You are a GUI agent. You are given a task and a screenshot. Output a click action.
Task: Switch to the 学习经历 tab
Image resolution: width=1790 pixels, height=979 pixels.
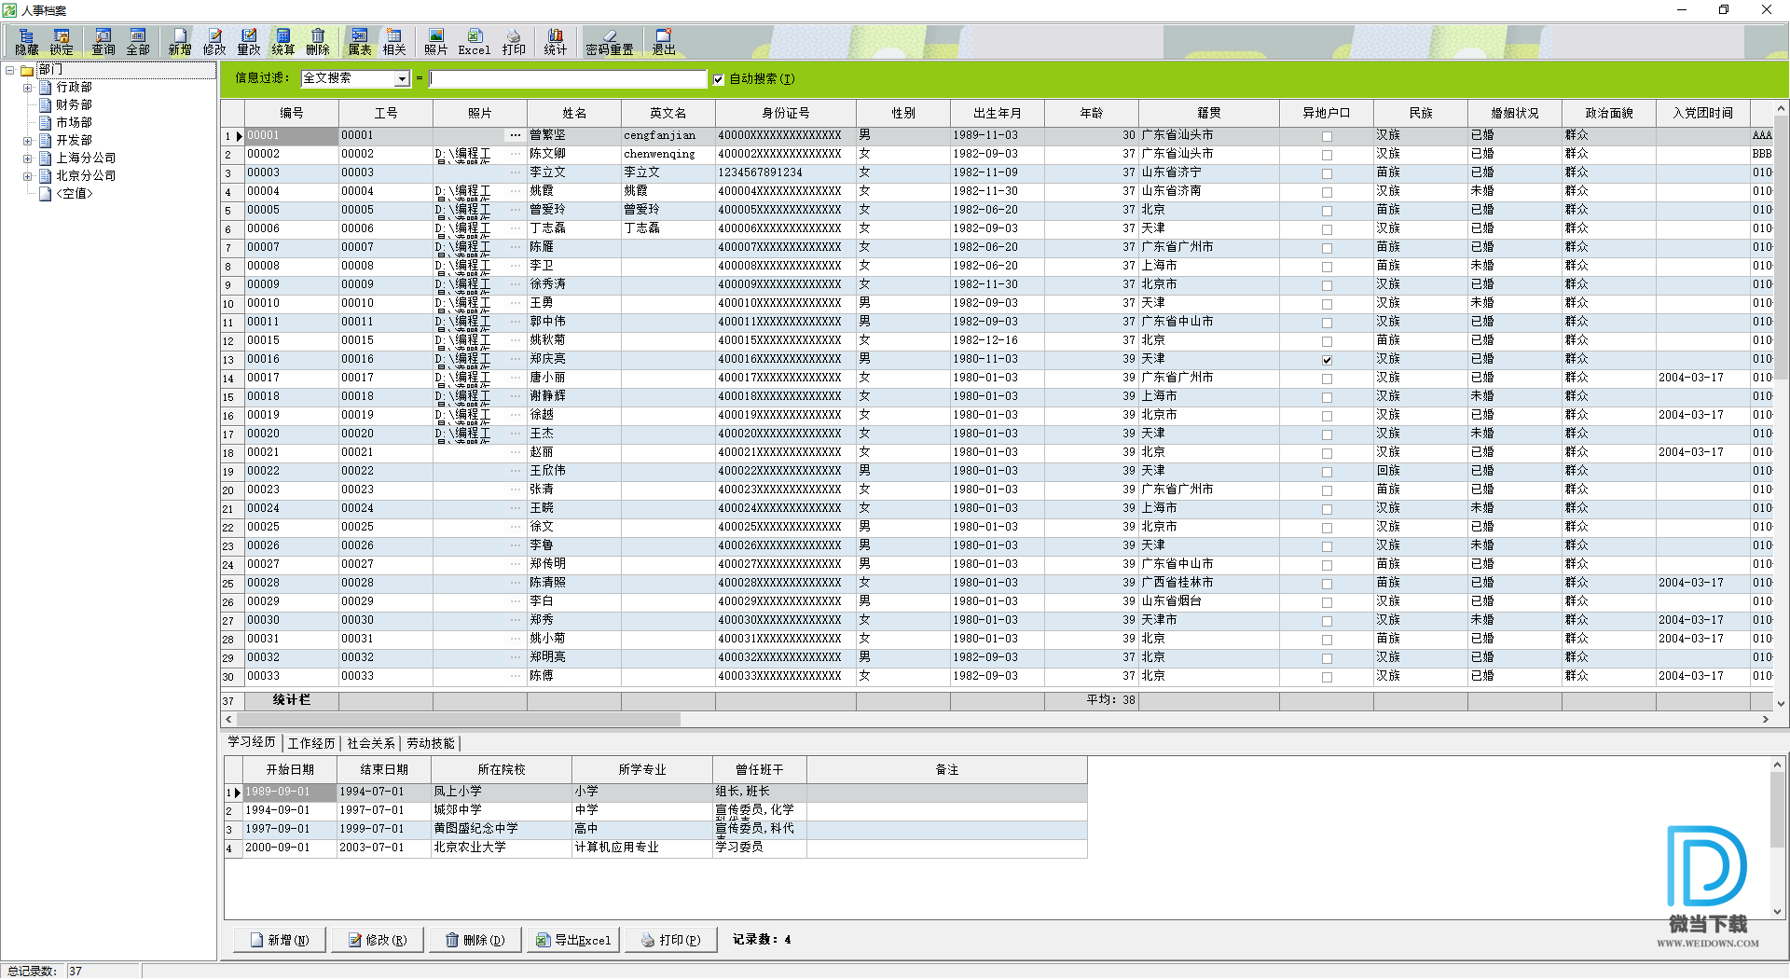coord(252,742)
